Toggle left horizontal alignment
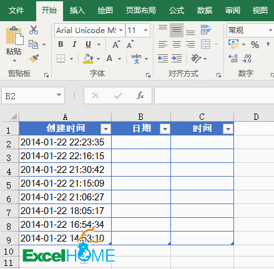This screenshot has height=269, width=274. (x=163, y=44)
